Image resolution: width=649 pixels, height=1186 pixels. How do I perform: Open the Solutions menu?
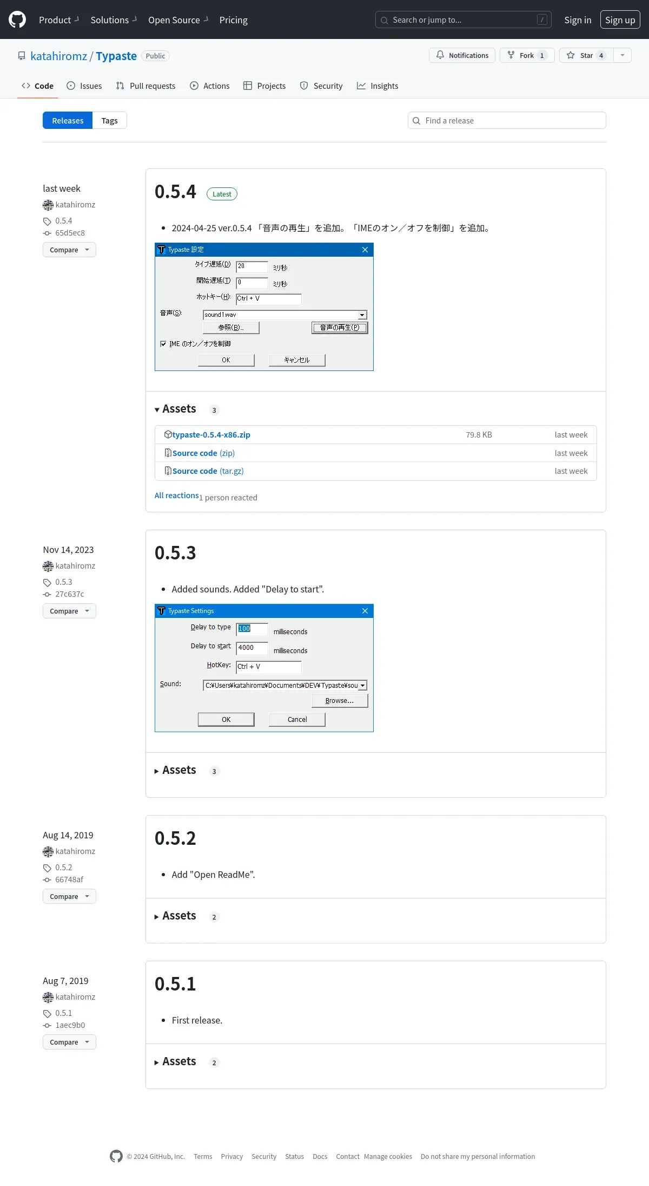(x=114, y=20)
